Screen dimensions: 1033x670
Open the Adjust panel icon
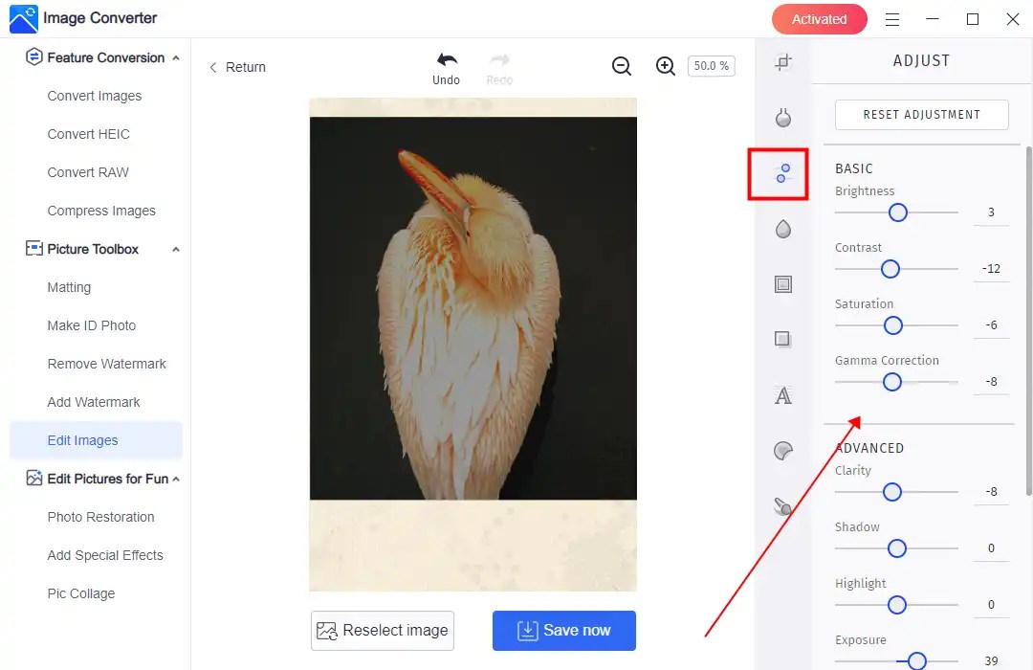point(782,173)
